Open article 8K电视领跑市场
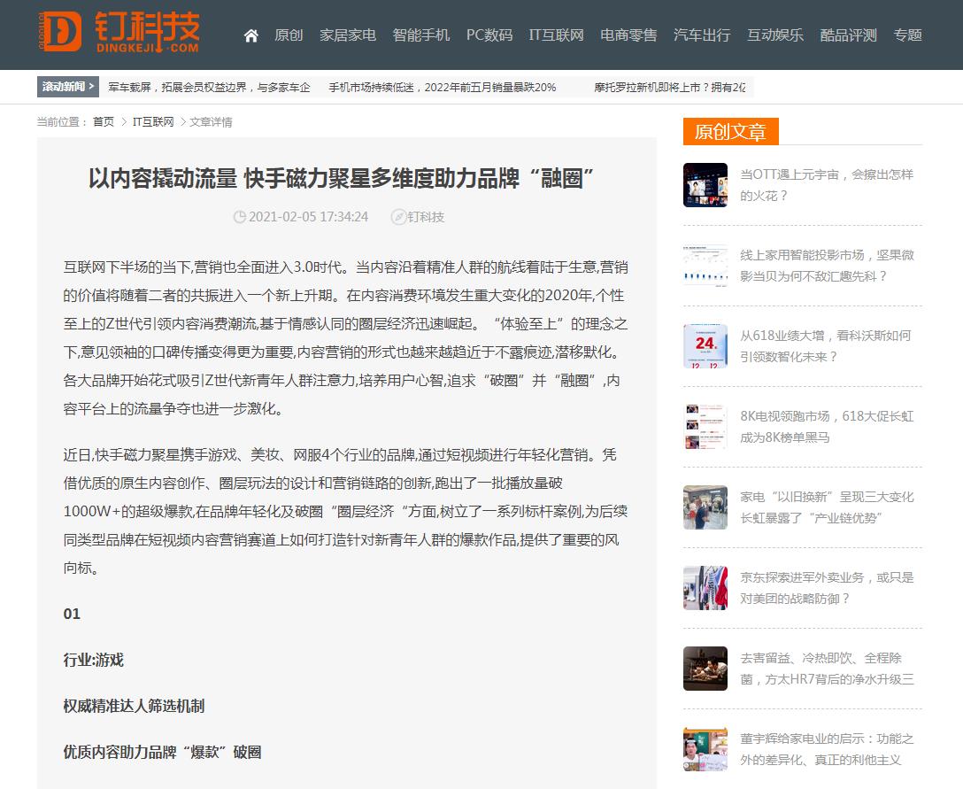Screen dimensions: 963x789 [x=827, y=427]
